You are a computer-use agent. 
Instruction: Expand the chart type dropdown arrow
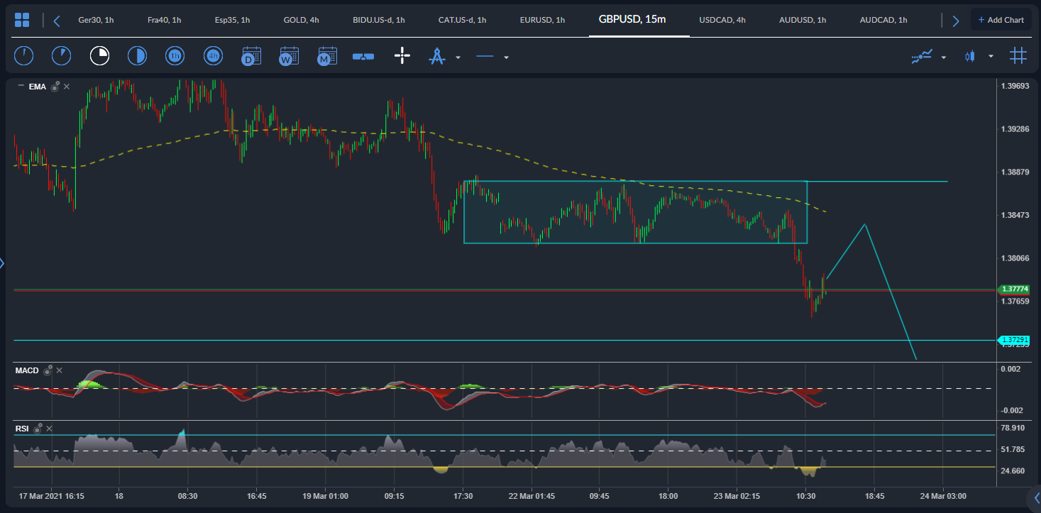tap(991, 57)
